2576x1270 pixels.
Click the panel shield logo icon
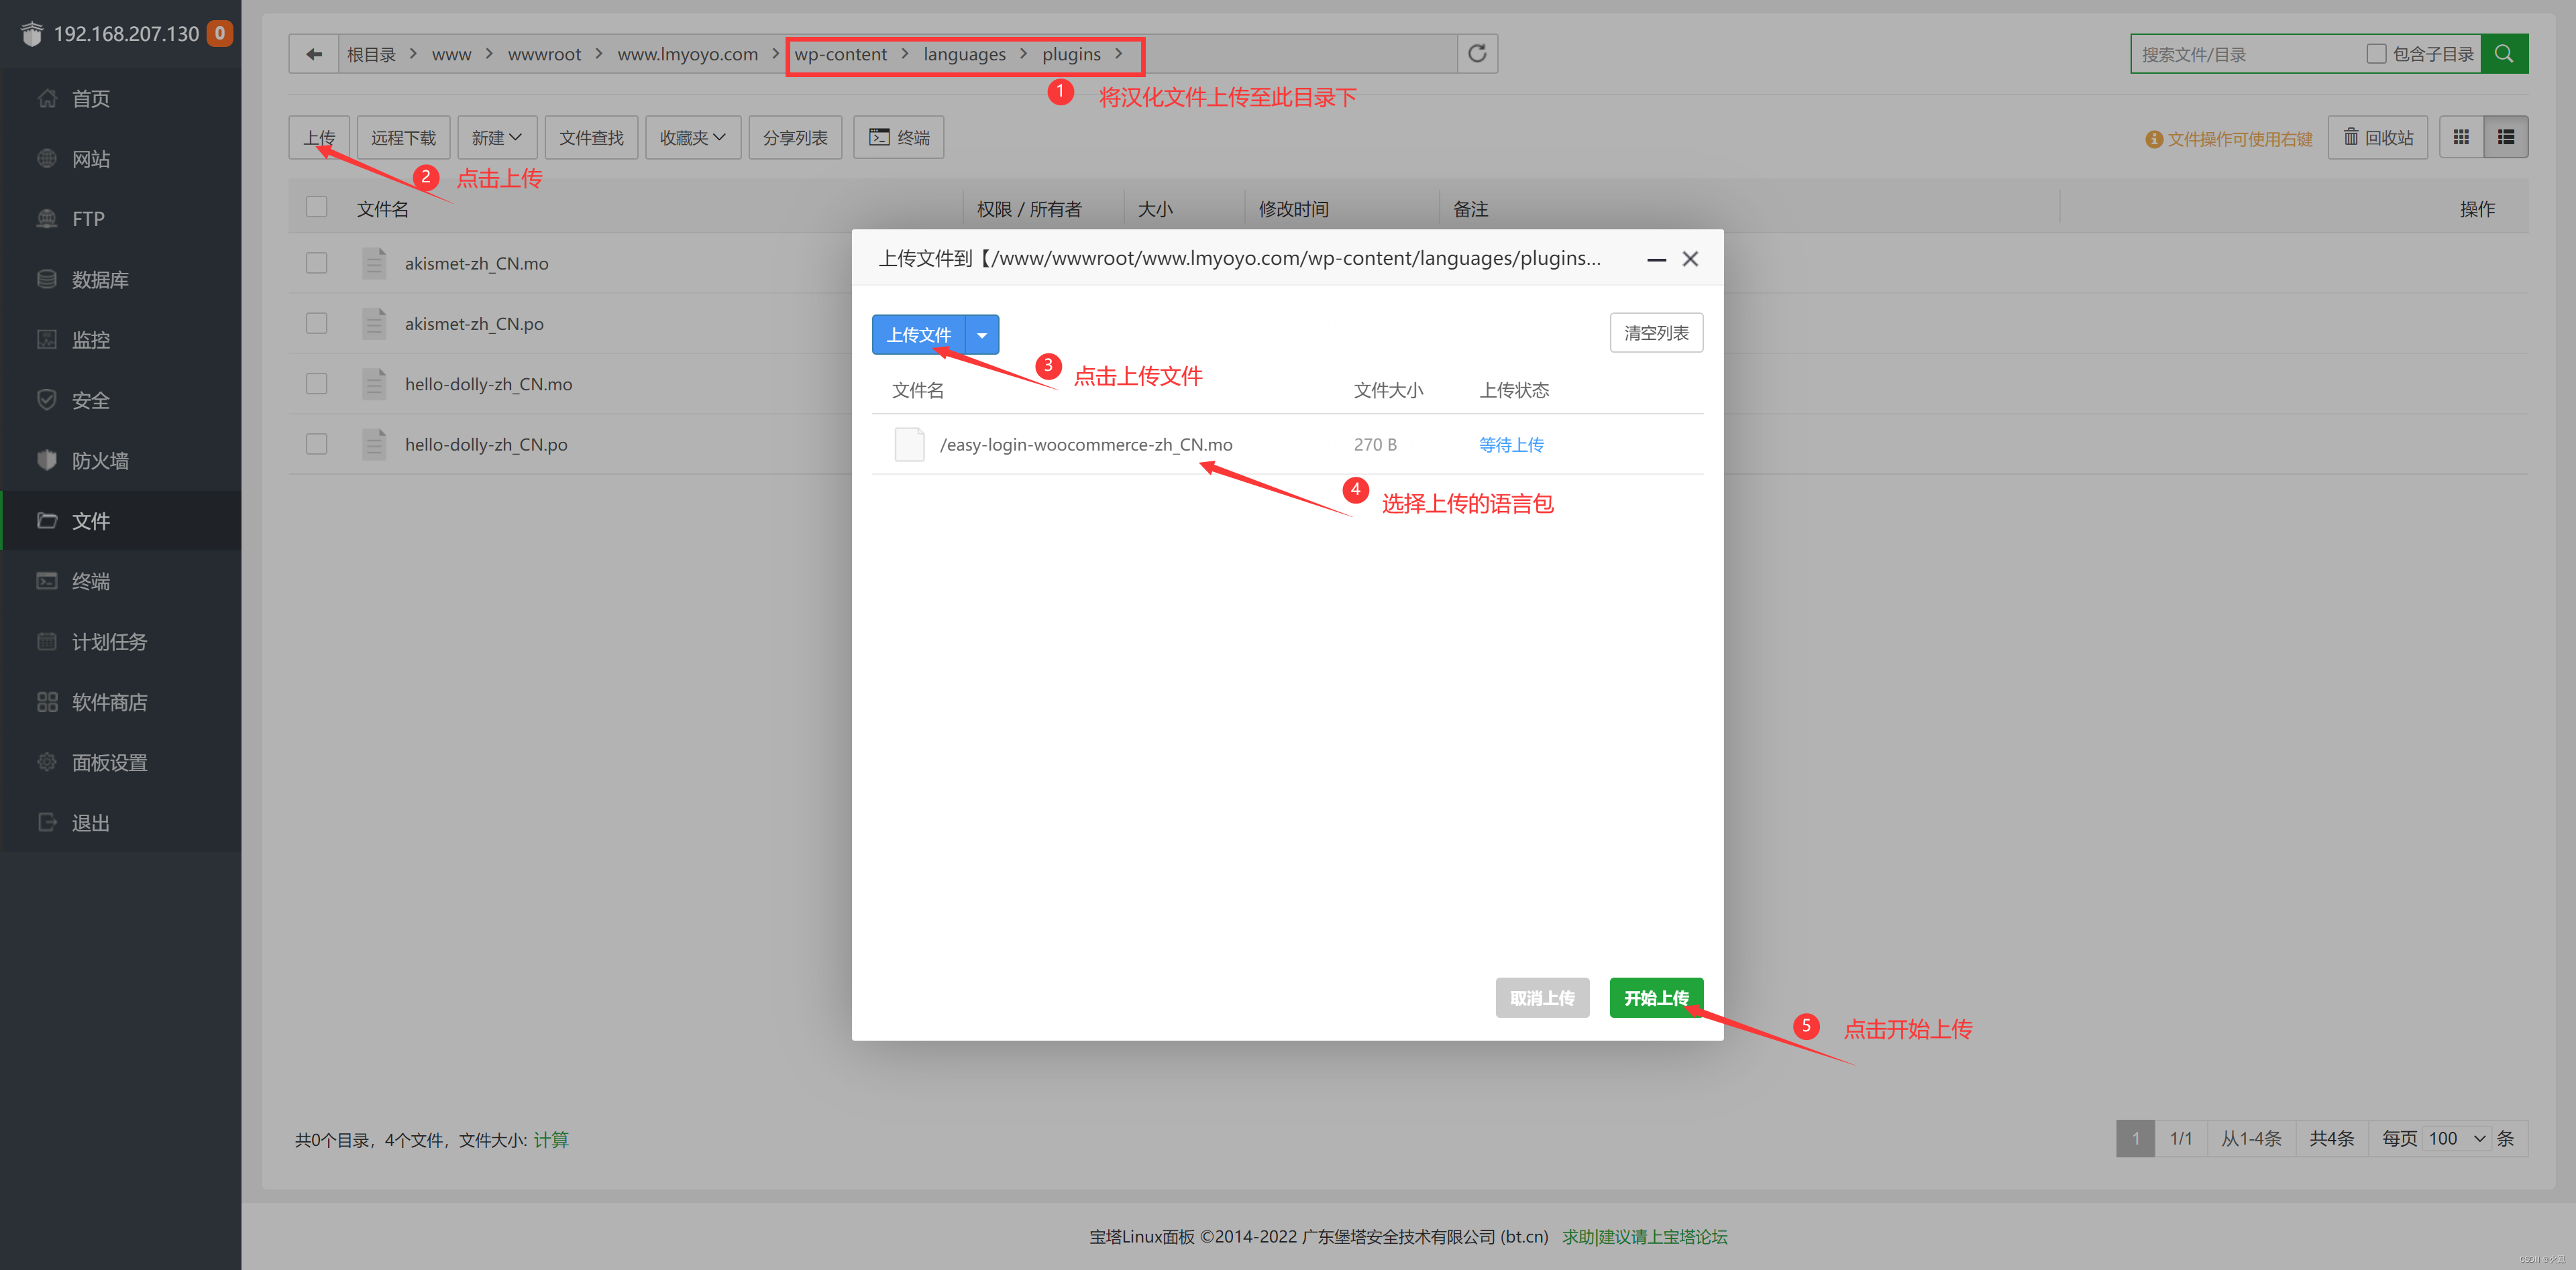click(32, 34)
